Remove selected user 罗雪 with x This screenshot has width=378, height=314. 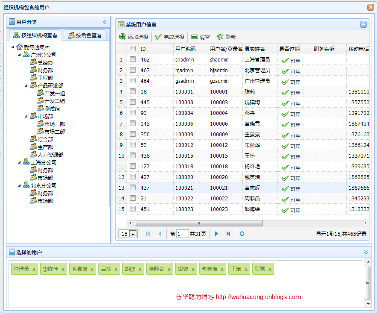270,269
